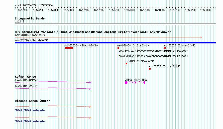The image size is (223, 129).
Task: Click the 165830k ruler tick label
Action: point(205,10)
